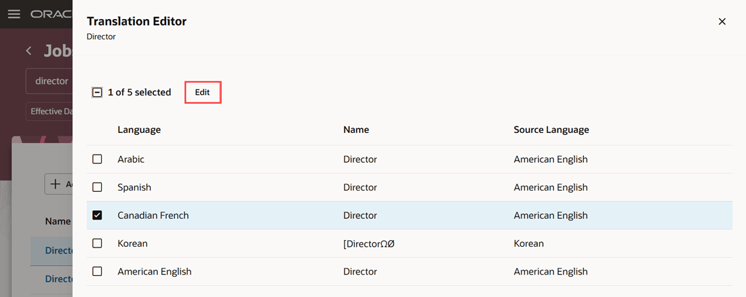
Task: Select the 'Canadian French' language cell
Action: [x=153, y=216]
